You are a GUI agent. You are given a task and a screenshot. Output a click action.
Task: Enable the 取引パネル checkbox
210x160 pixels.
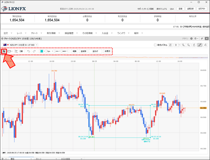click(155, 45)
